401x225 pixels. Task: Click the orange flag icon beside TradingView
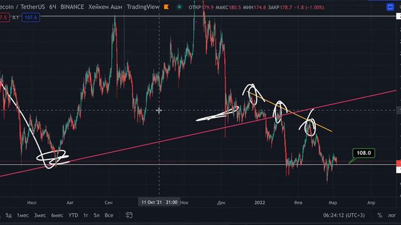pos(167,7)
